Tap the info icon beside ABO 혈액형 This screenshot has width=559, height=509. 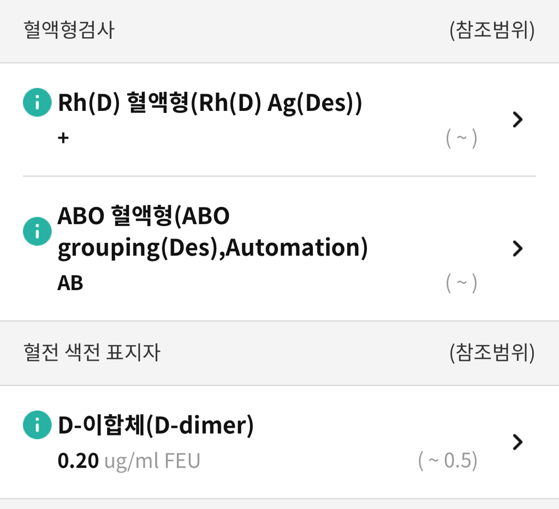(x=37, y=232)
